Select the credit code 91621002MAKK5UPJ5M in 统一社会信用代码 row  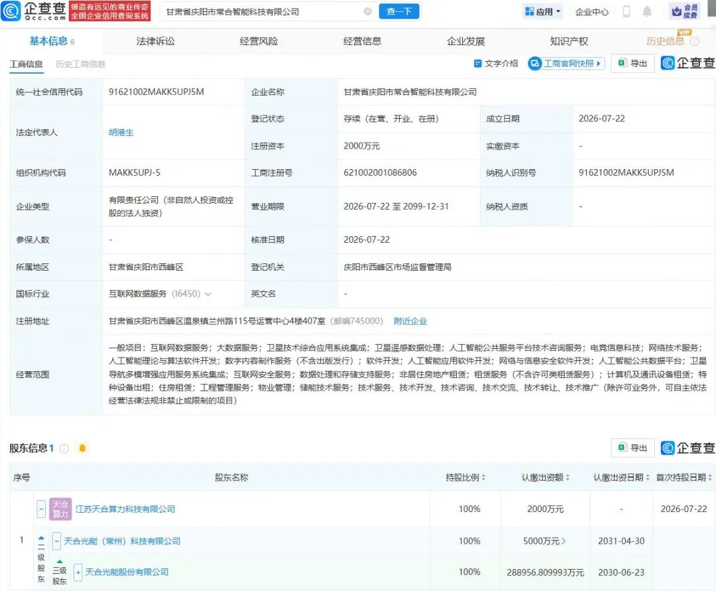[156, 92]
